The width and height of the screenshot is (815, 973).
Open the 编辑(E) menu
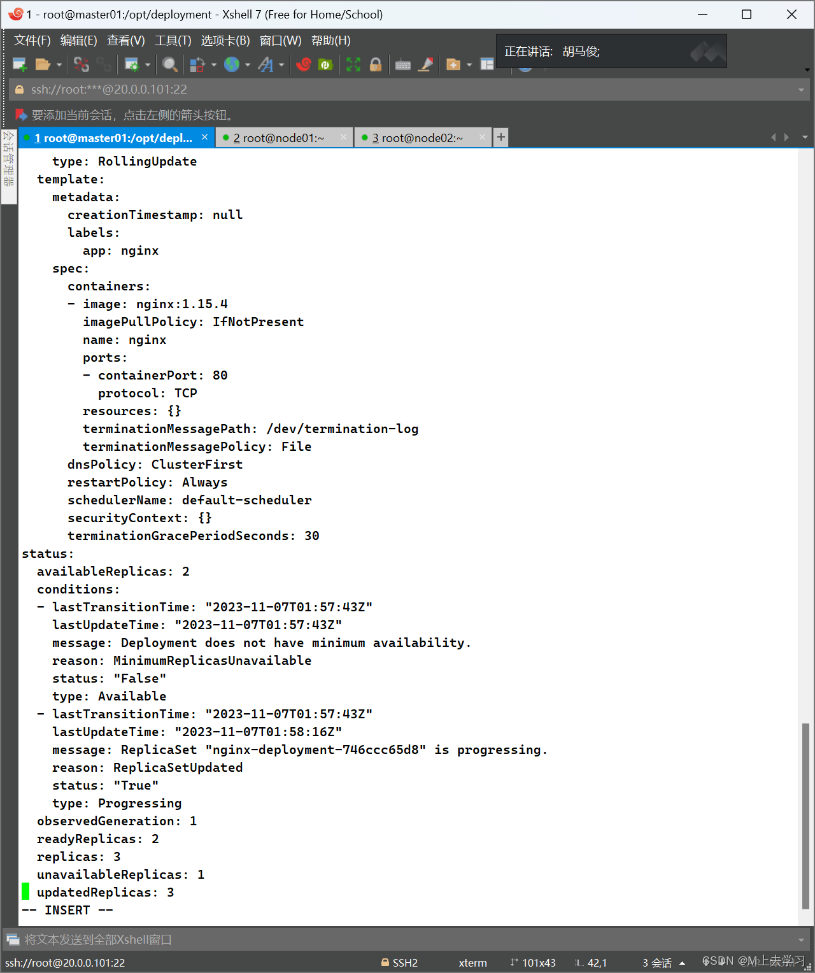pyautogui.click(x=78, y=41)
